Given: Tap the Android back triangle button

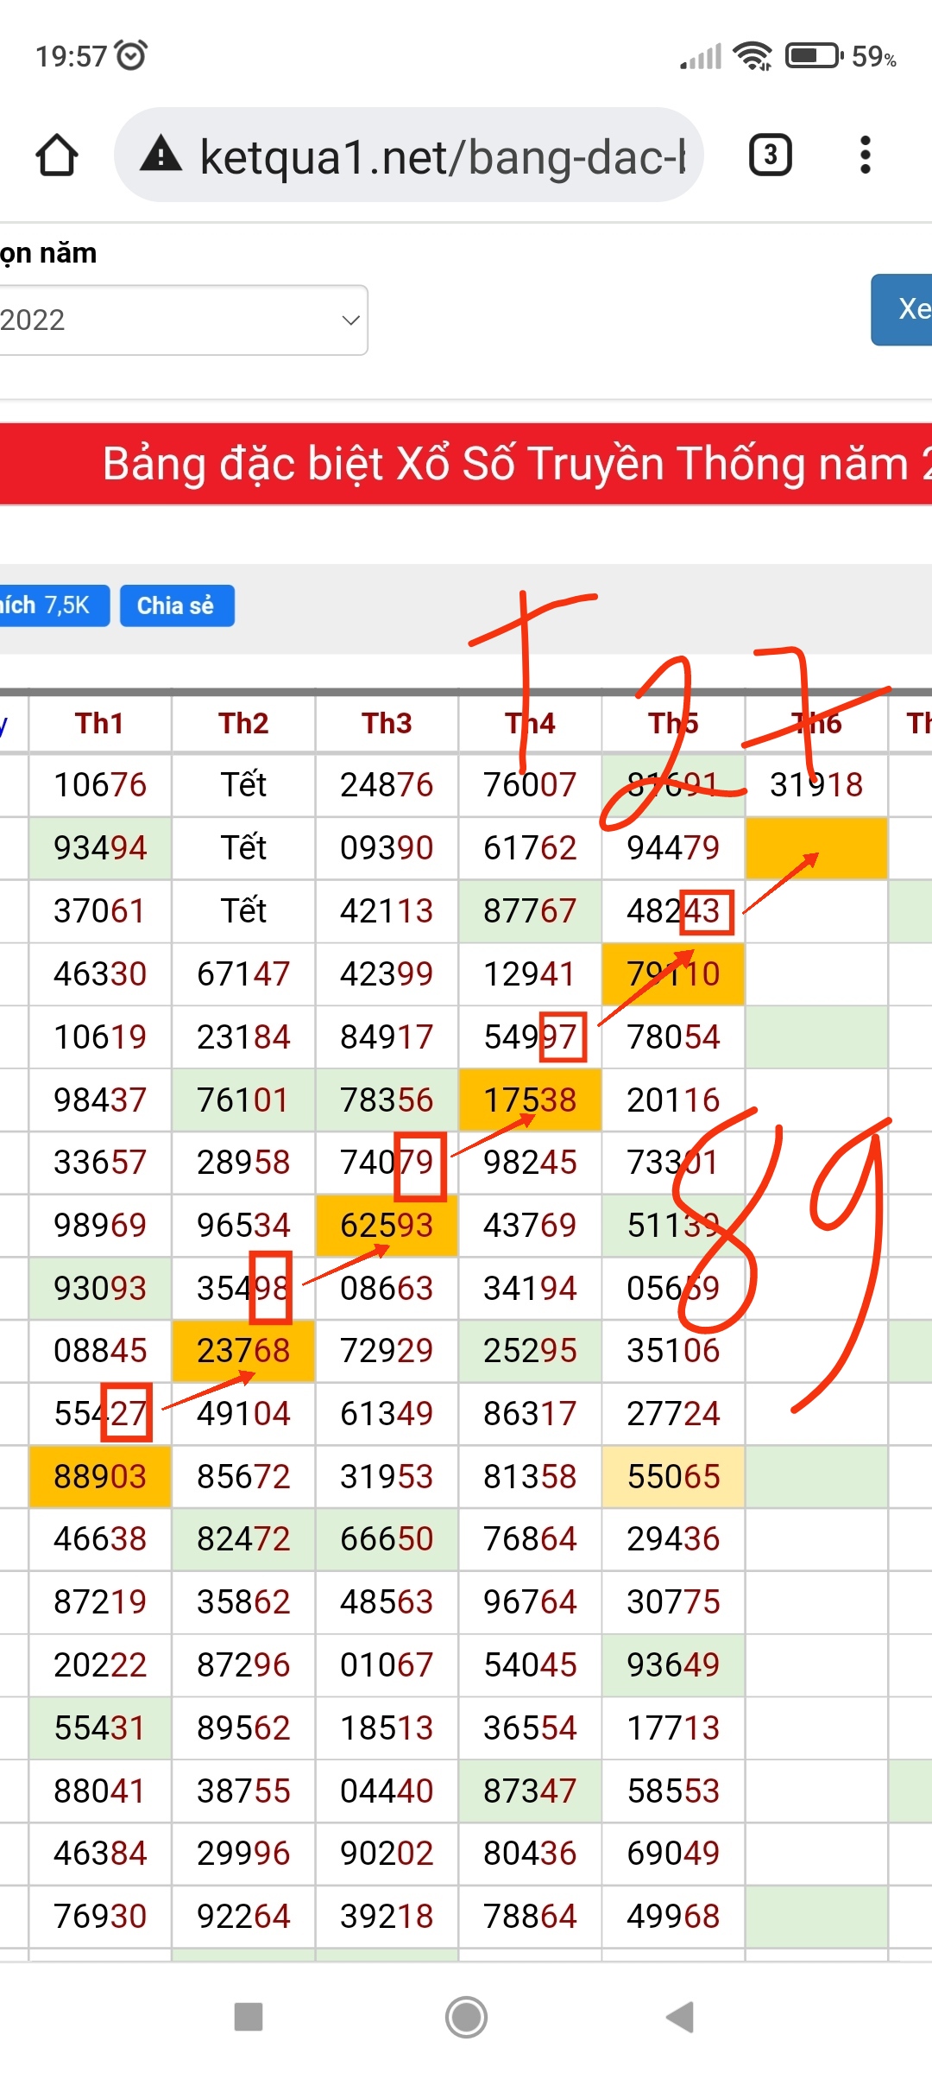Looking at the screenshot, I should tap(680, 2018).
